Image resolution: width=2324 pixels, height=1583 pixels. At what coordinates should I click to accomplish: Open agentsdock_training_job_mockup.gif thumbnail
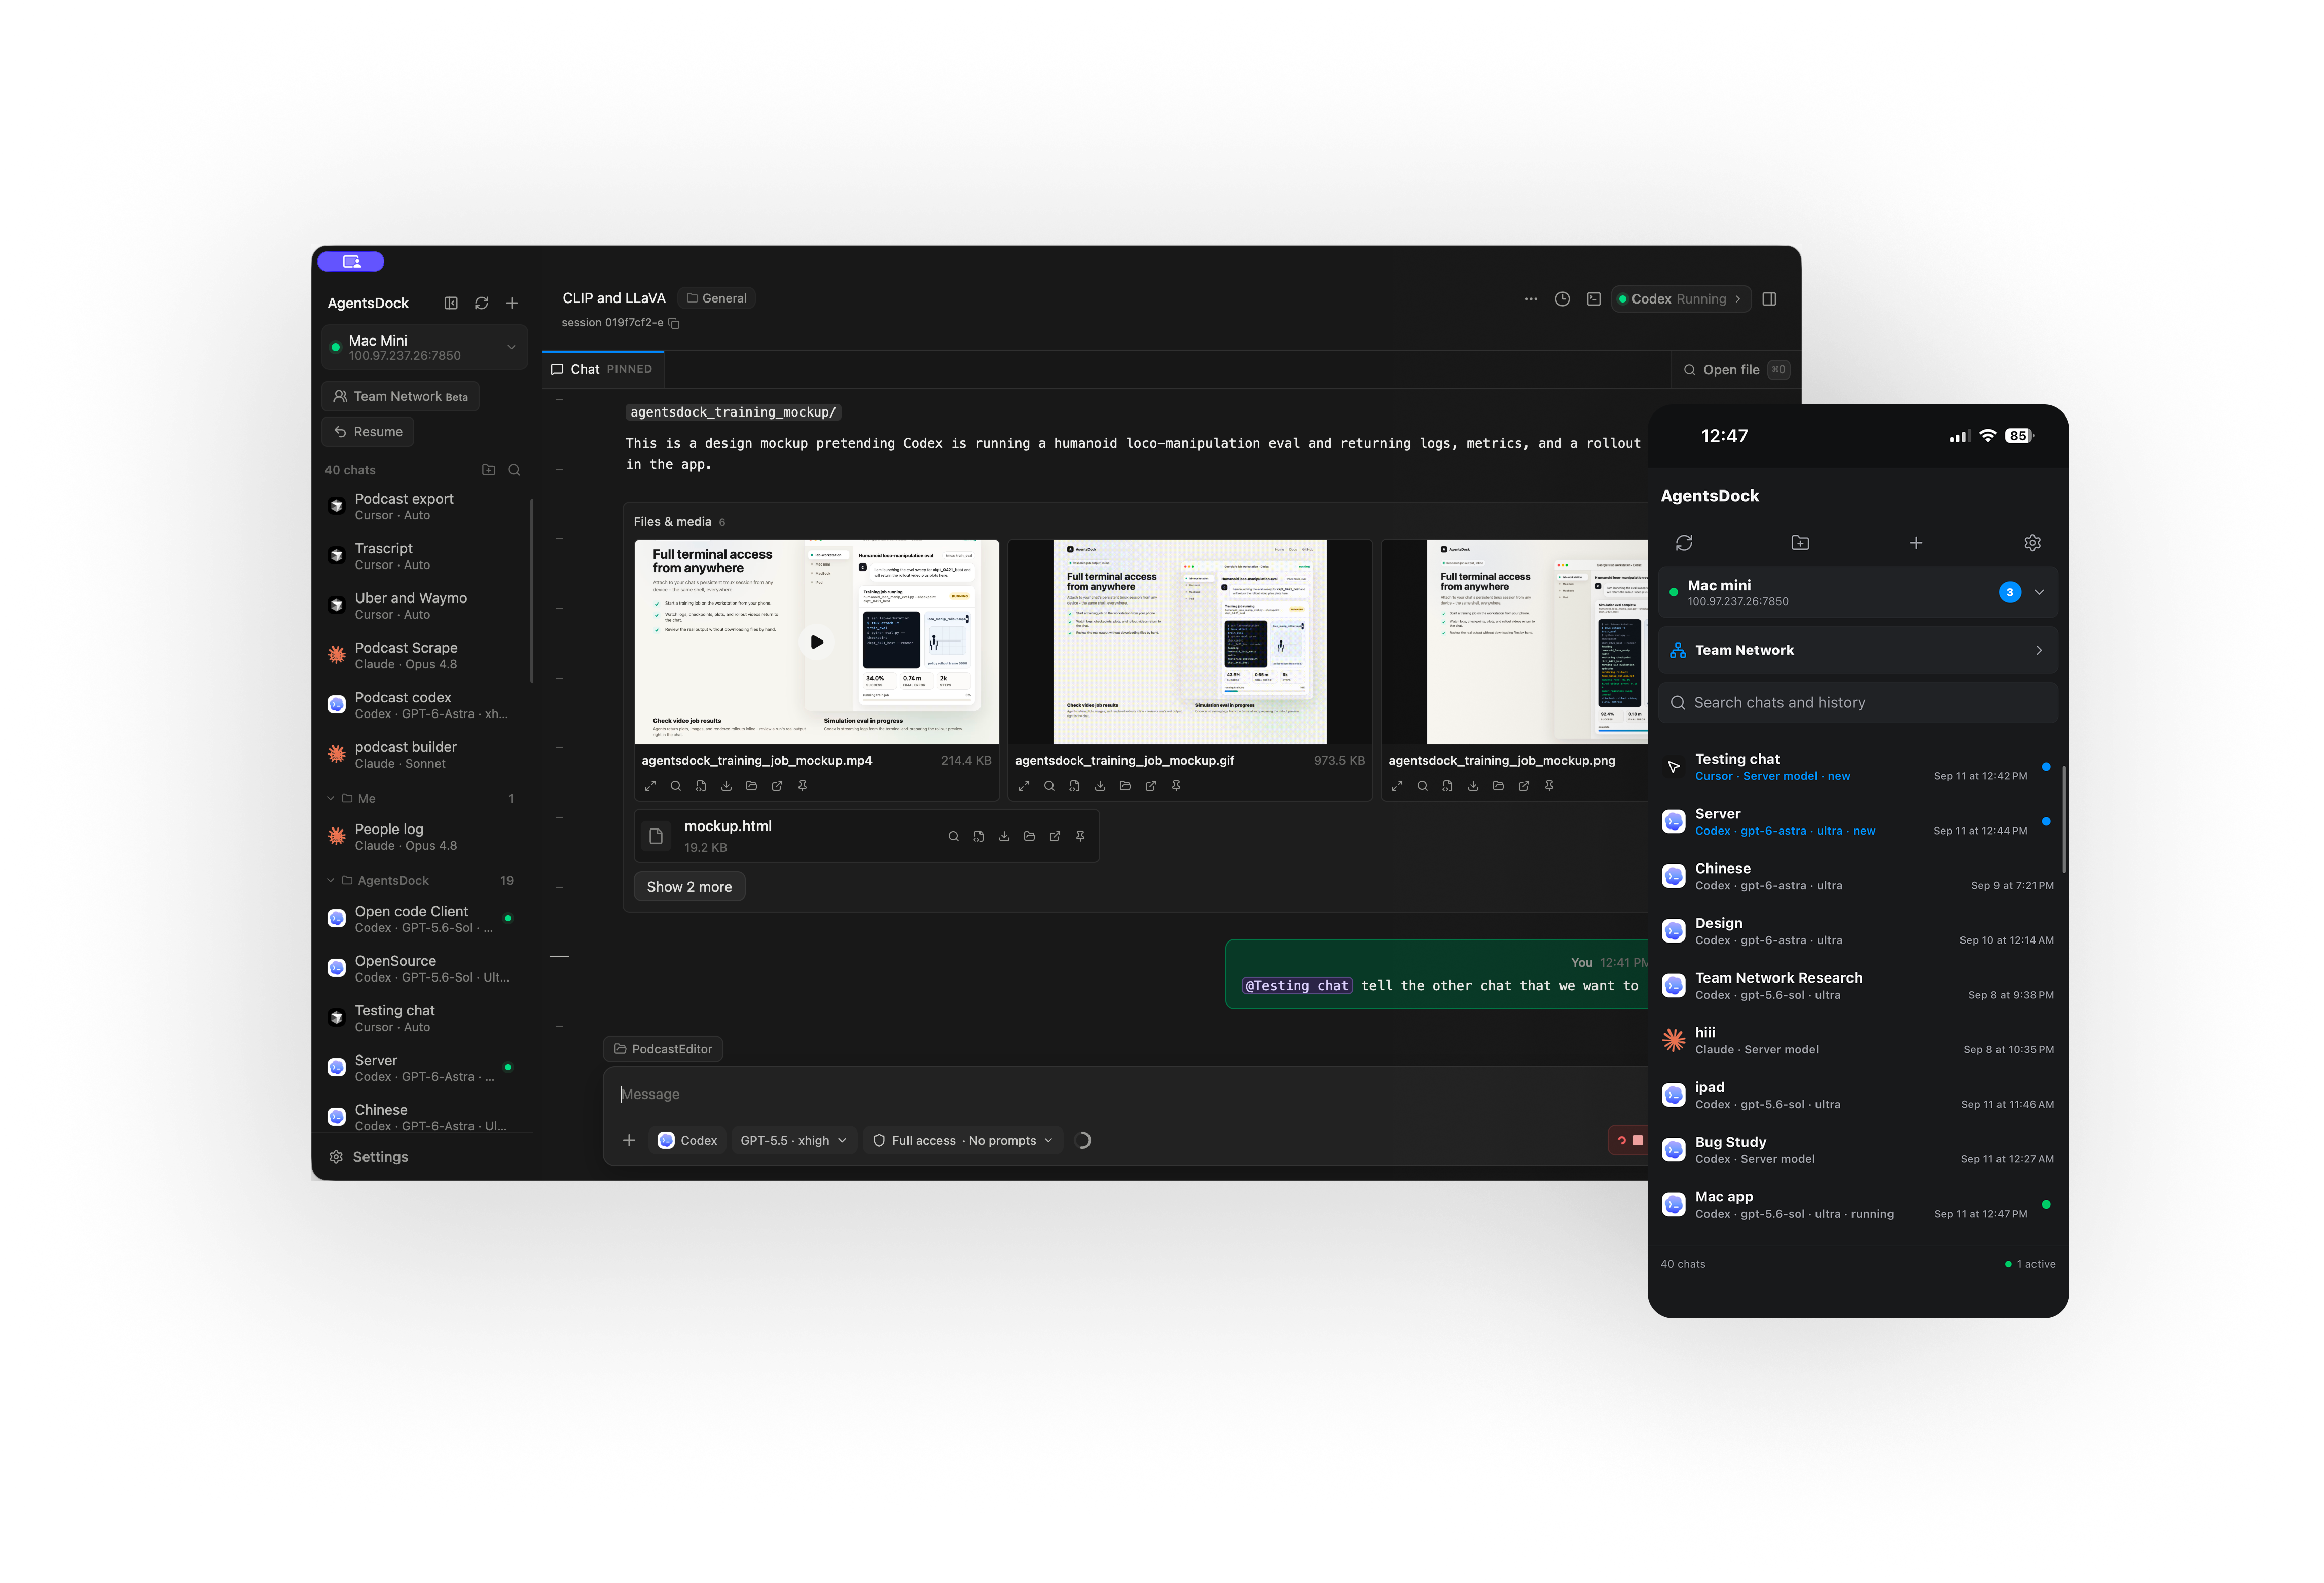[x=1190, y=642]
